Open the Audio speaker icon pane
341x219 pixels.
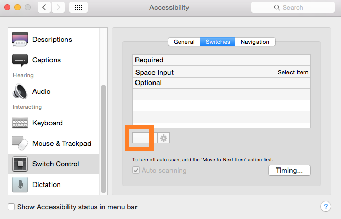click(x=20, y=92)
